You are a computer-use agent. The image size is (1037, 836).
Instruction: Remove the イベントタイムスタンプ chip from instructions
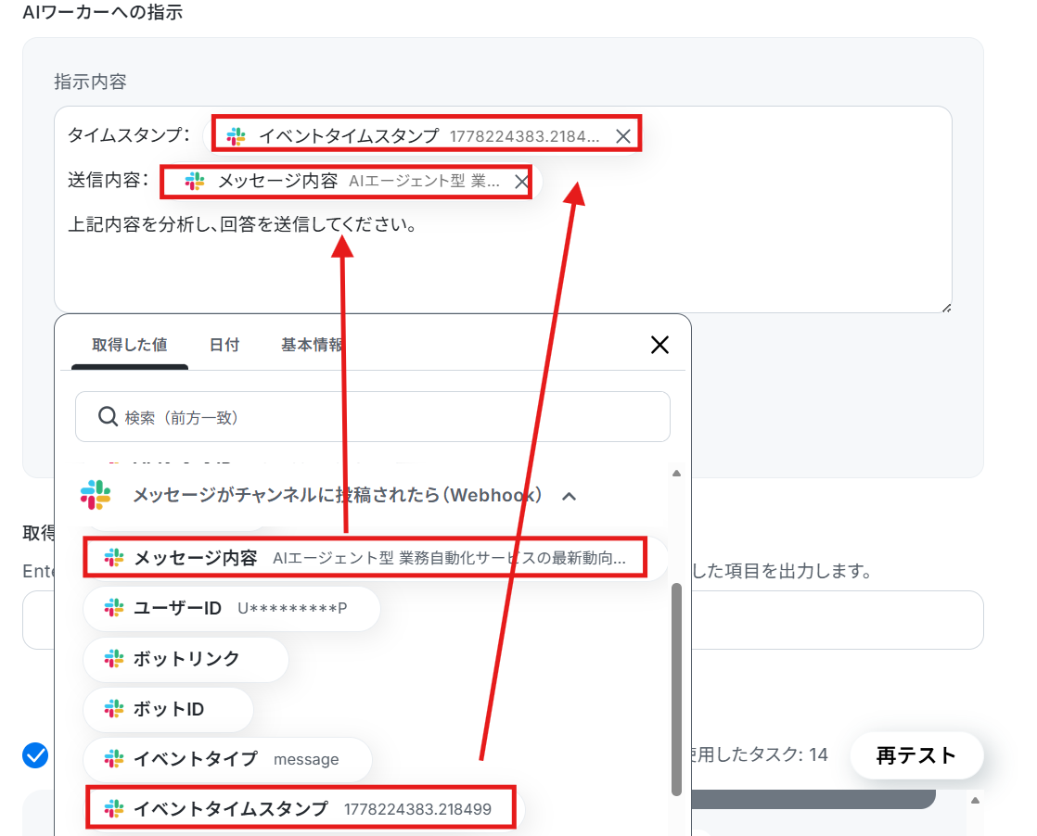pos(623,136)
